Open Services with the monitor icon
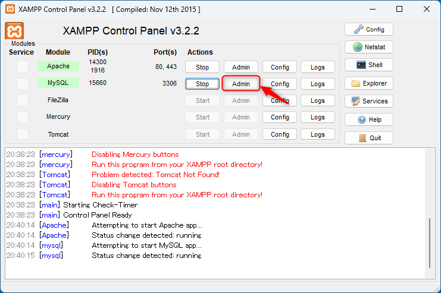The height and width of the screenshot is (293, 441). point(369,101)
